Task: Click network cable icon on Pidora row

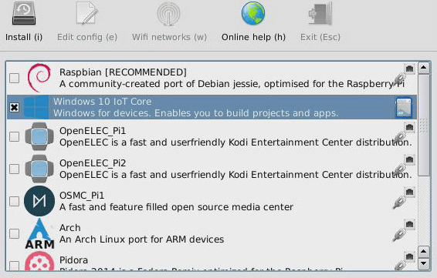Action: pyautogui.click(x=404, y=261)
